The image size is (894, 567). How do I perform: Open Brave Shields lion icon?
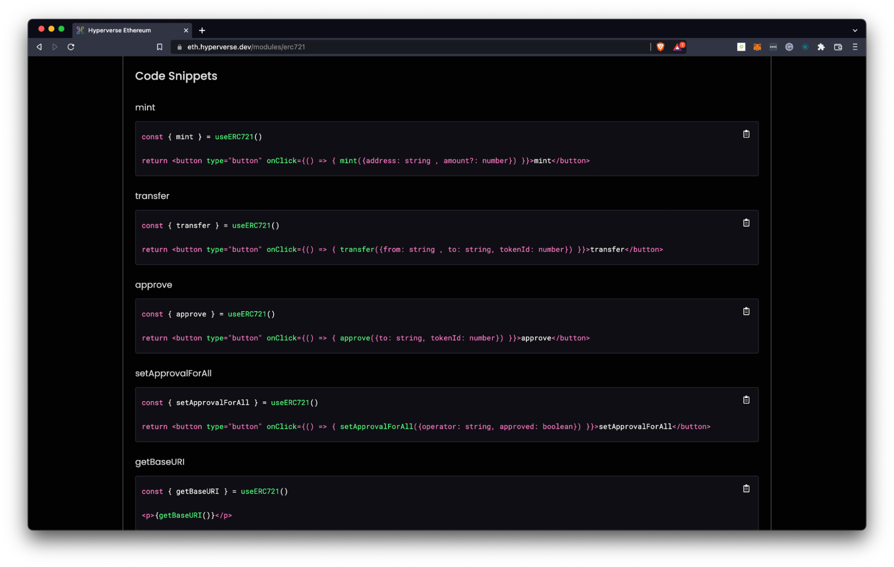pos(661,47)
